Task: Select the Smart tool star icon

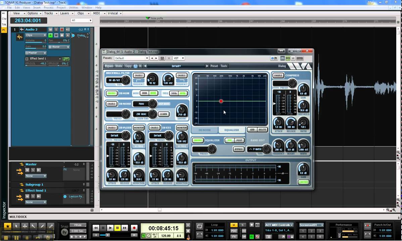Action: pos(7,226)
